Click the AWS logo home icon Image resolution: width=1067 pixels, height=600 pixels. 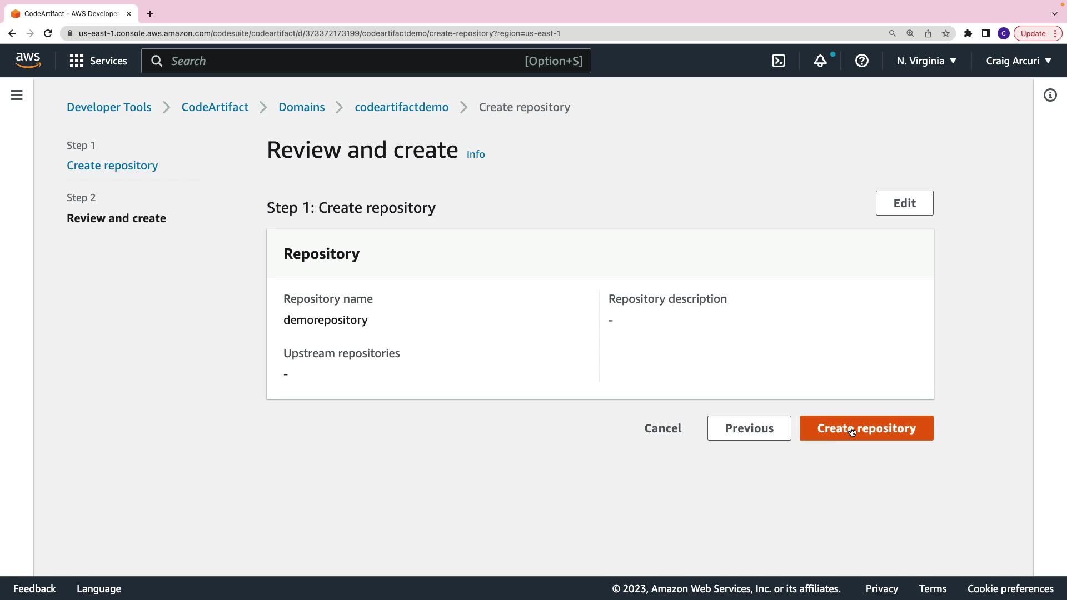(x=28, y=61)
